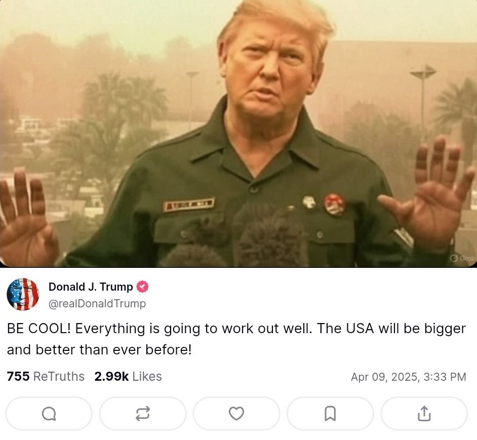Click the Grok watermark on the photo

click(462, 258)
